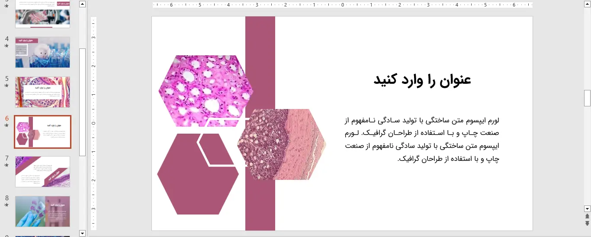Select the current slide 6 thumbnail
Screen dimensions: 591x237
42,132
